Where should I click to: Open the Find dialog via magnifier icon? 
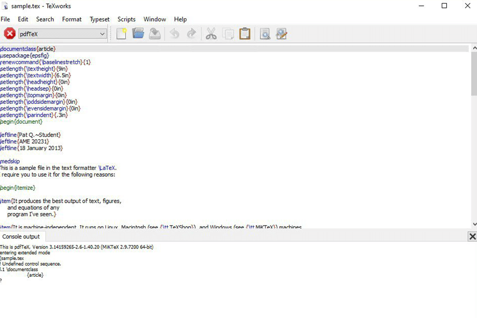point(265,33)
